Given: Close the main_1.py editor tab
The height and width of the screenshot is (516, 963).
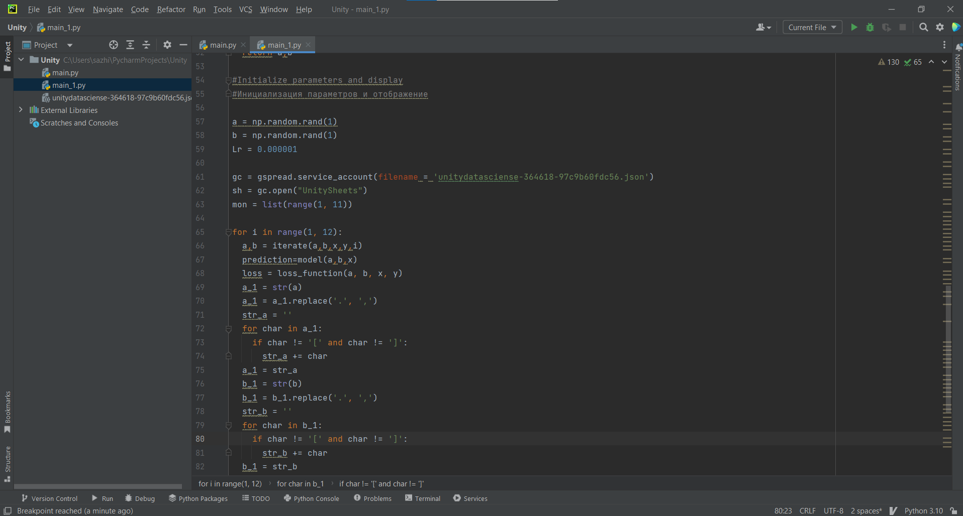Looking at the screenshot, I should (308, 45).
